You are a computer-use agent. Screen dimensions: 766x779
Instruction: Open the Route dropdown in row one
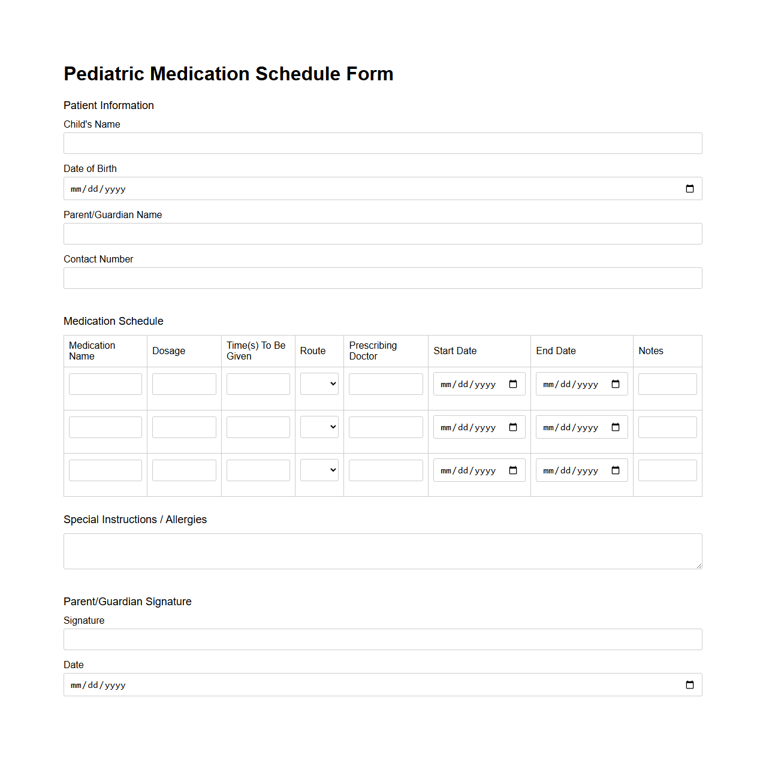click(x=319, y=384)
